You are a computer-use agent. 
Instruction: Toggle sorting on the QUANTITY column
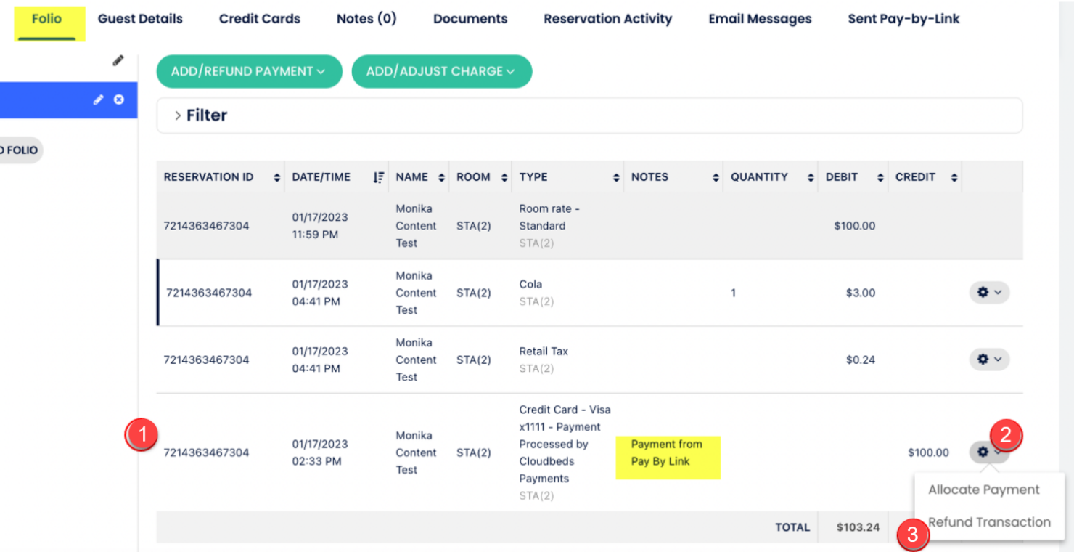click(x=811, y=176)
